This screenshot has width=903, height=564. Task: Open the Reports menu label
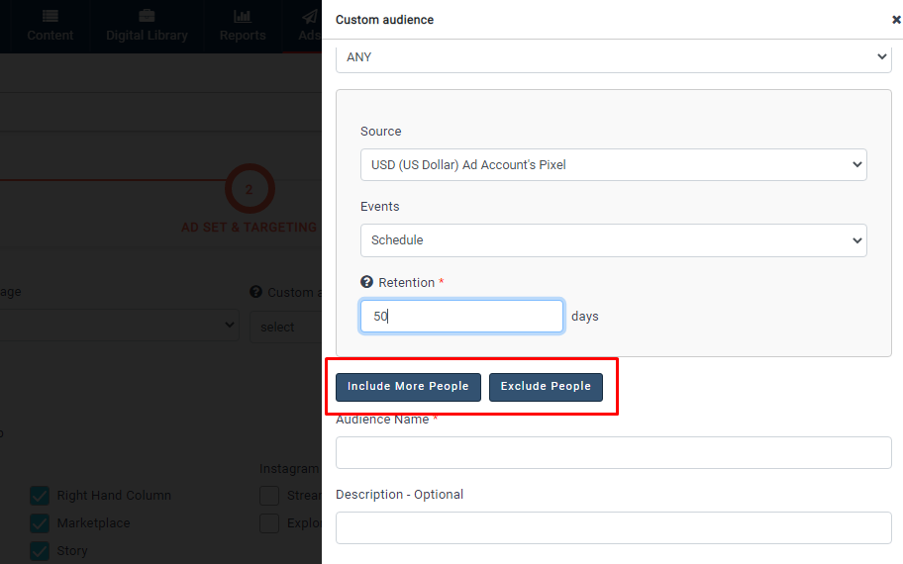(x=243, y=36)
